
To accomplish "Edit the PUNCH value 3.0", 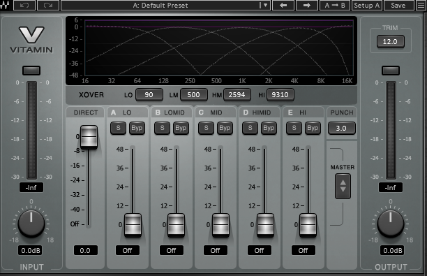I will coord(342,128).
